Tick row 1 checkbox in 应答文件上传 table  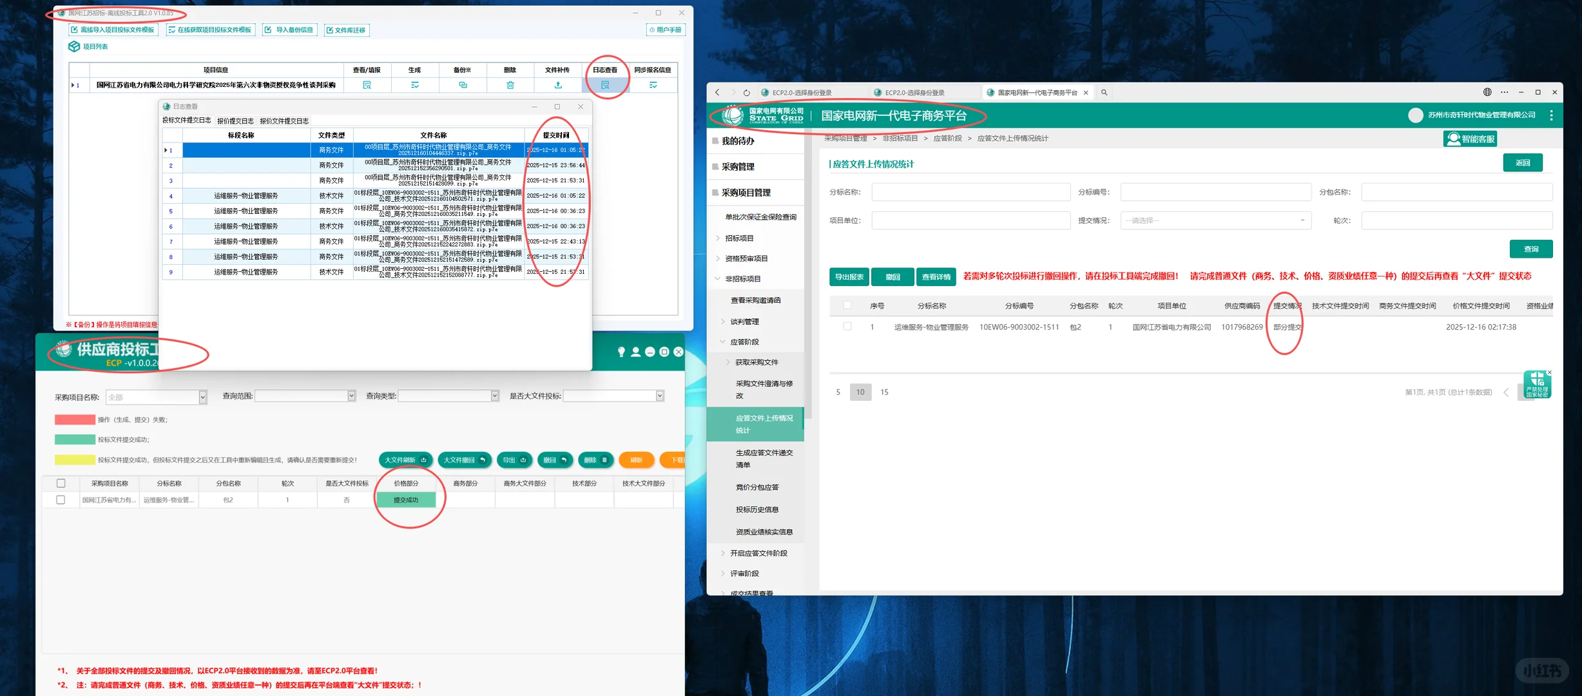[847, 327]
